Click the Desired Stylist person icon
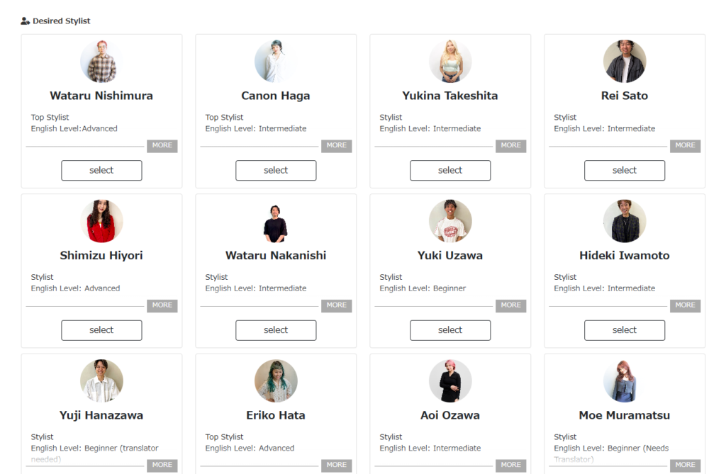726x474 pixels. coord(26,21)
